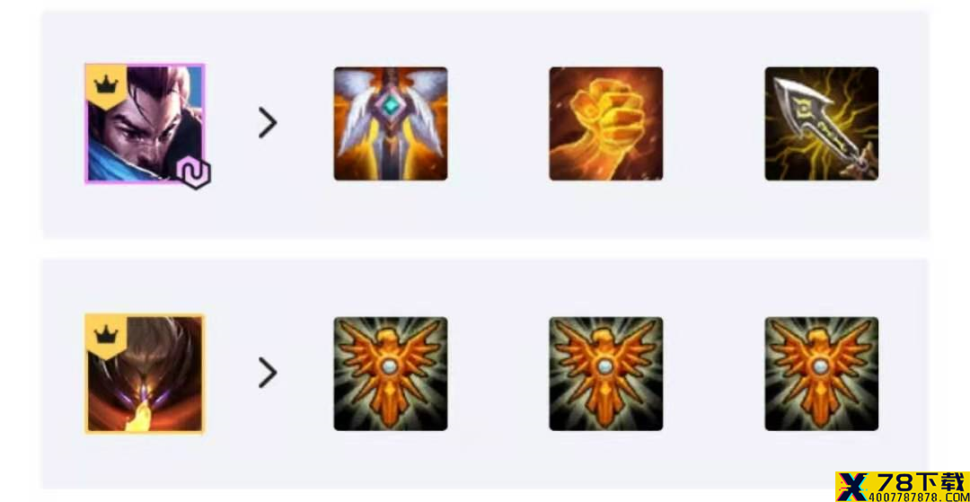
Task: Click the hooded champion portrait with purple eyes
Action: pos(144,374)
